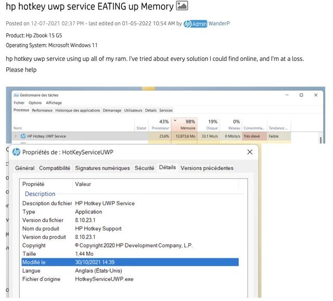The image size is (333, 301).
Task: Sort by Consommation column header
Action: (x=254, y=128)
